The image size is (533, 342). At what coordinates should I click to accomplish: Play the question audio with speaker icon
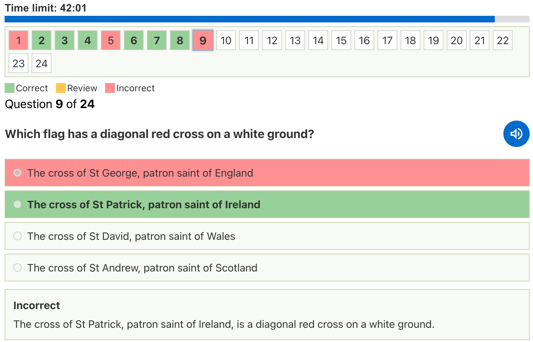click(x=516, y=134)
